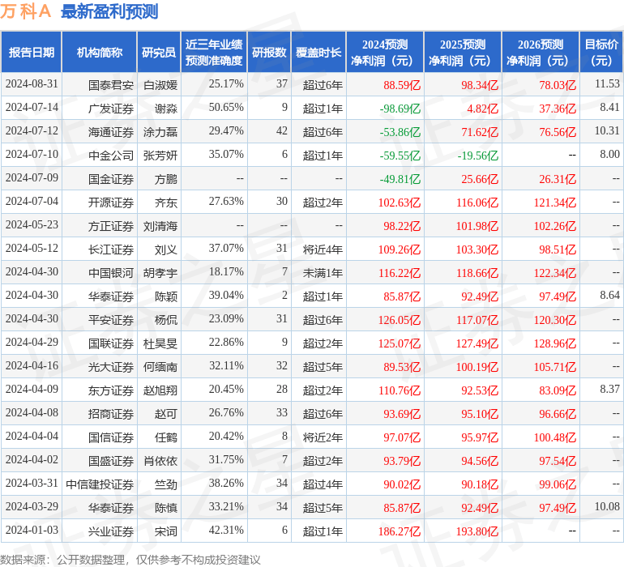Image resolution: width=624 pixels, height=567 pixels.
Task: Click analyst name 竺劲
Action: [x=166, y=484]
